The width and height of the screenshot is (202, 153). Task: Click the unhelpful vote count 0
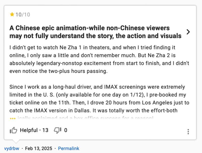pos(66,130)
